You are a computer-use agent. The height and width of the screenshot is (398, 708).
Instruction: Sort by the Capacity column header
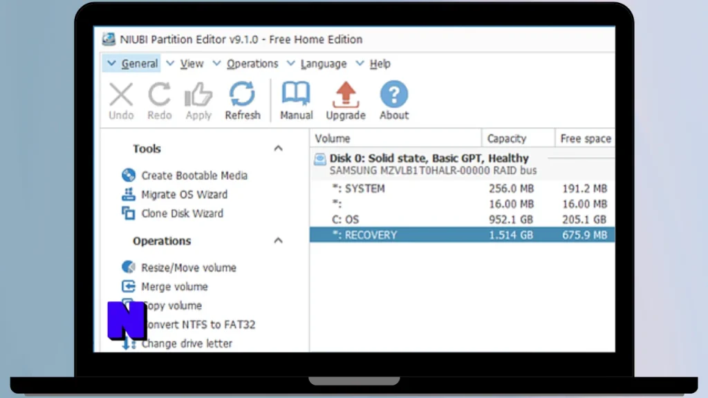pos(519,138)
